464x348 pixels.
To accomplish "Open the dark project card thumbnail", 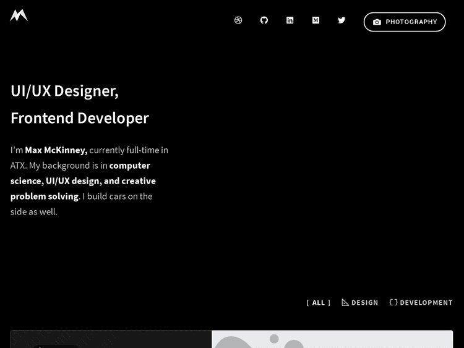I will click(111, 339).
